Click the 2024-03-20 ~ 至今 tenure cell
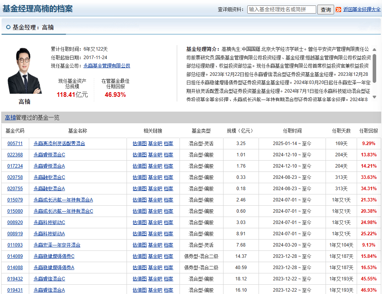Viewport: 382px width, 294px height. click(292, 245)
